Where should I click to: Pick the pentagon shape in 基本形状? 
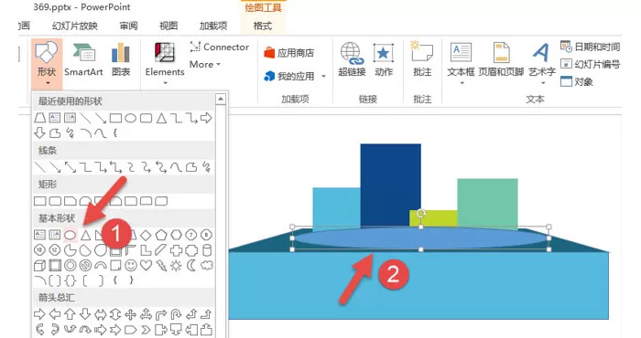[x=161, y=235]
